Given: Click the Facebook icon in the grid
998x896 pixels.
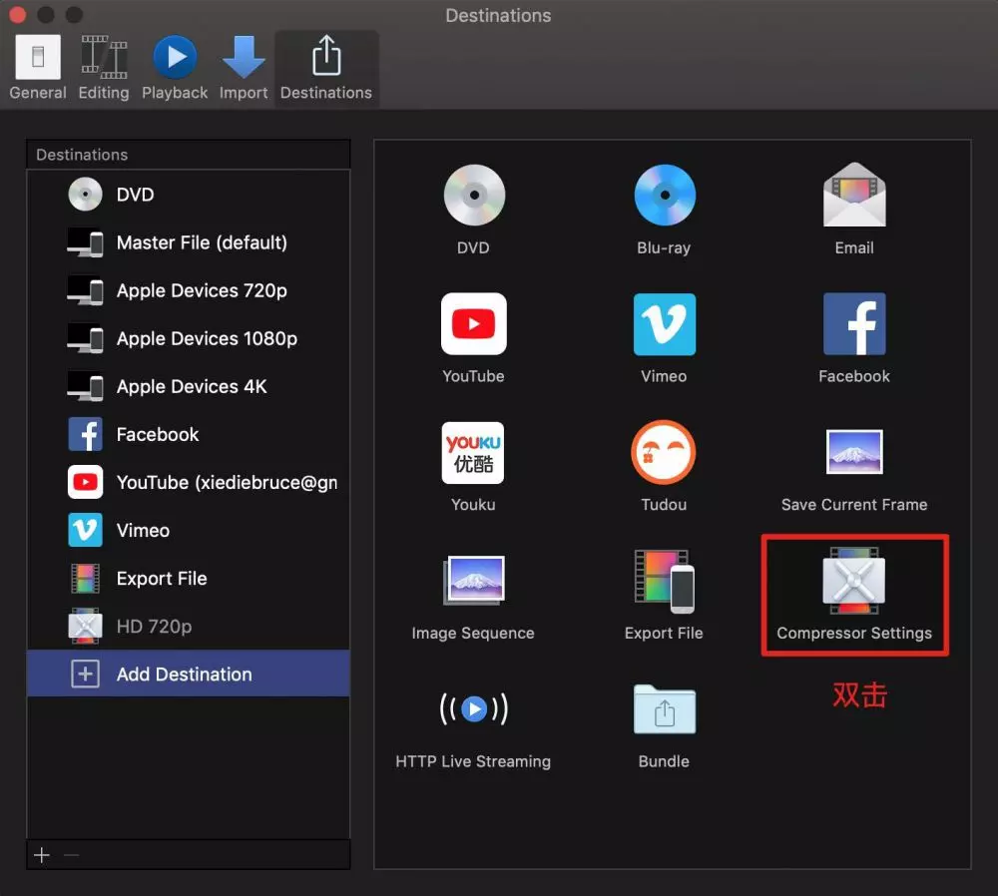Looking at the screenshot, I should [854, 324].
